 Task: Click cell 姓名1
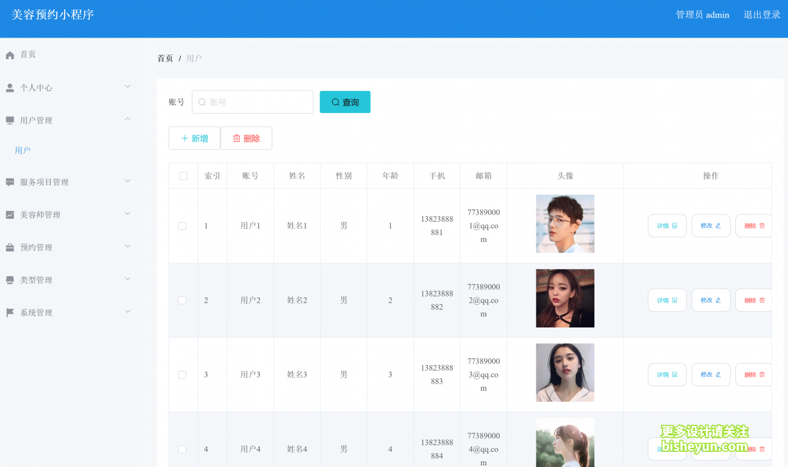297,226
